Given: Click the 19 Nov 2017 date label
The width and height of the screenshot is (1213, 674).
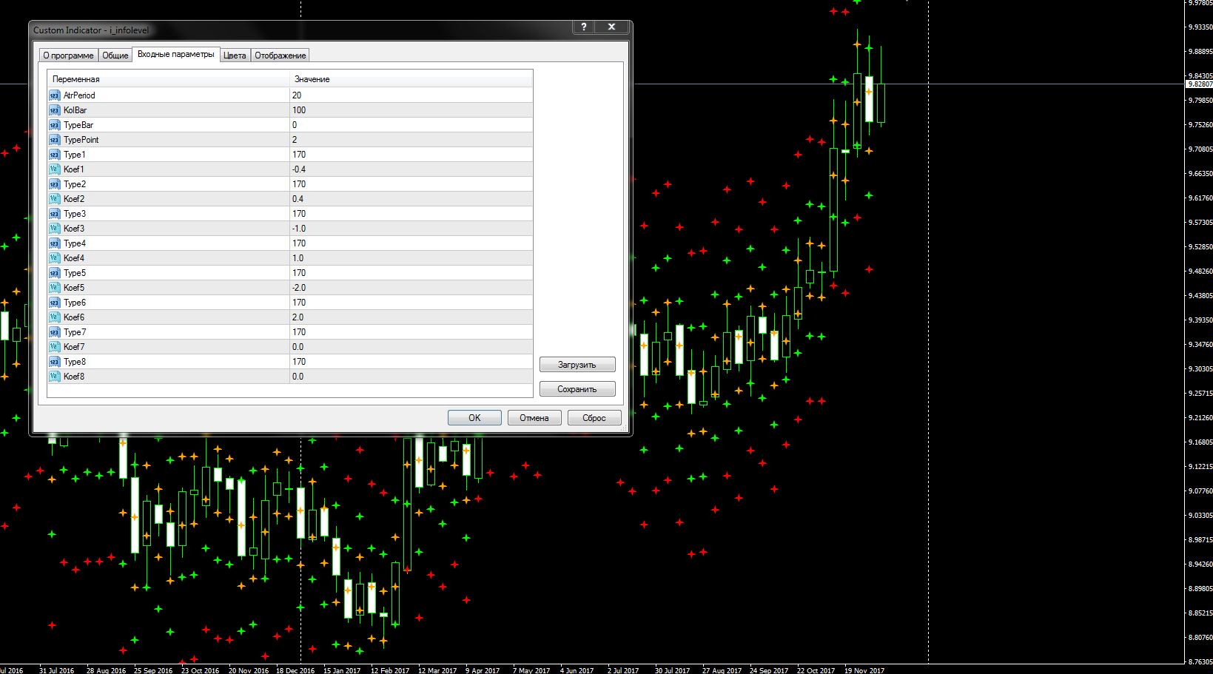Looking at the screenshot, I should pos(864,670).
